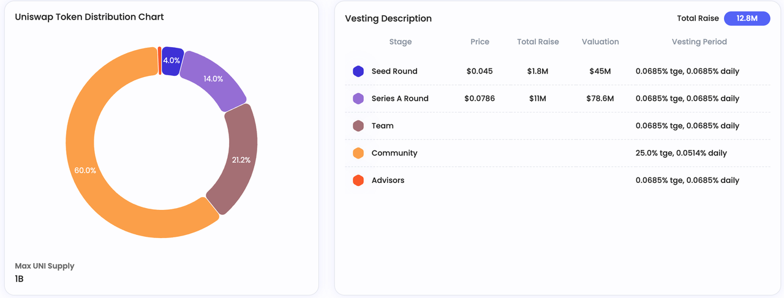Click the Community orange hexagon icon
This screenshot has height=298, width=784.
358,153
